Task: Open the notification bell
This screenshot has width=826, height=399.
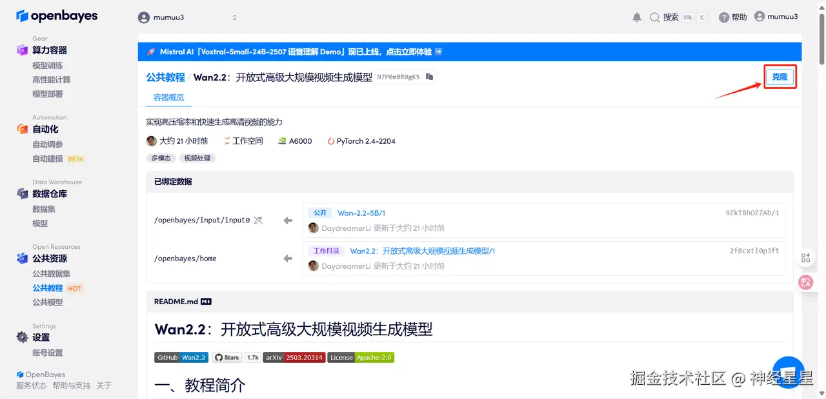Action: click(637, 17)
